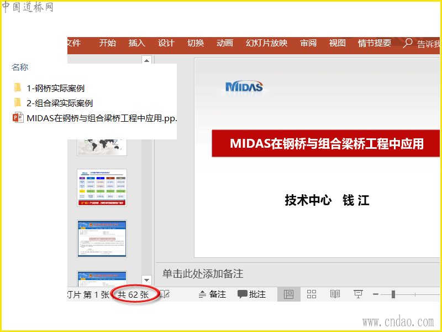Switch to Normal view icon
The image size is (442, 332).
point(288,294)
